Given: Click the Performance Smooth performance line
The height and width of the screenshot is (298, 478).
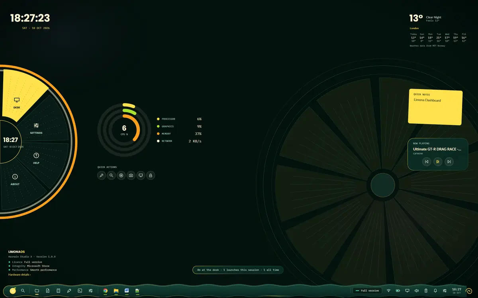Looking at the screenshot, I should point(33,270).
